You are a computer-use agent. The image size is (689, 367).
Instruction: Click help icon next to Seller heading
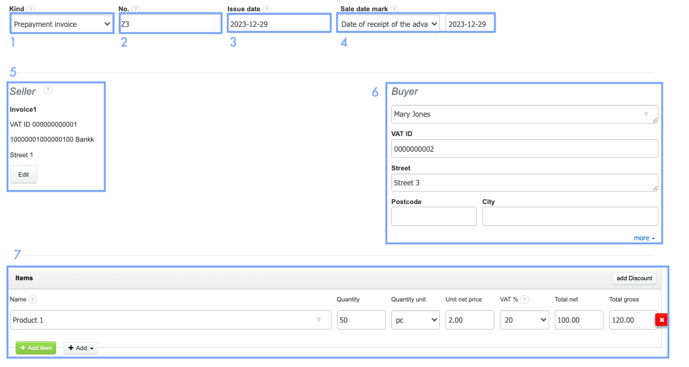tap(48, 91)
